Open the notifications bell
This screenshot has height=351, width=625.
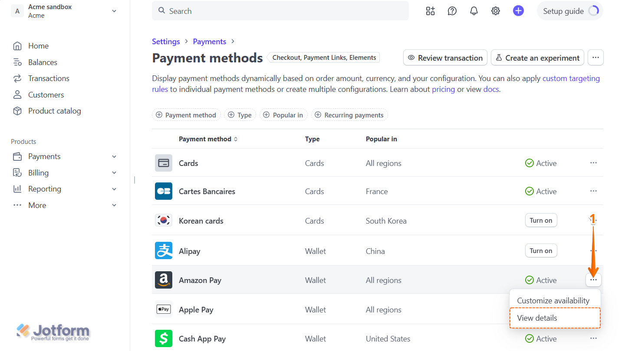tap(474, 11)
